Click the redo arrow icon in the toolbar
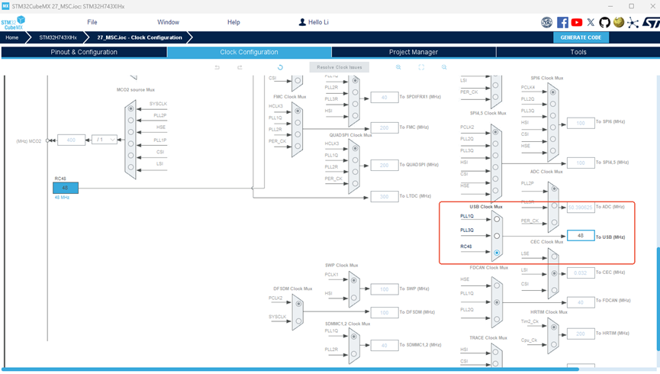Viewport: 660px width, 374px height. click(240, 67)
